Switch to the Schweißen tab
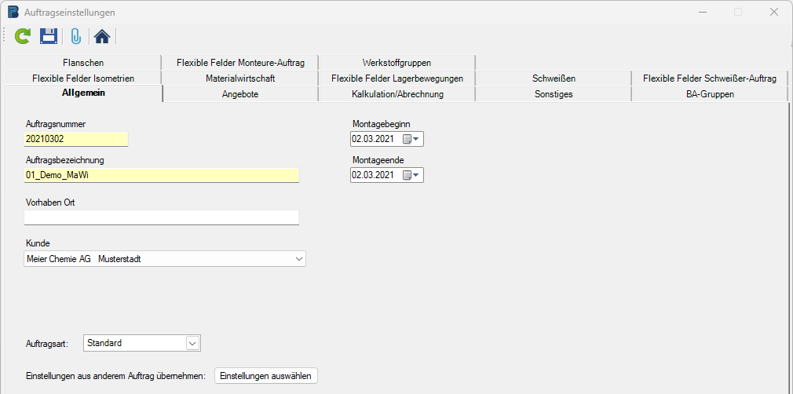The image size is (793, 394). click(554, 78)
